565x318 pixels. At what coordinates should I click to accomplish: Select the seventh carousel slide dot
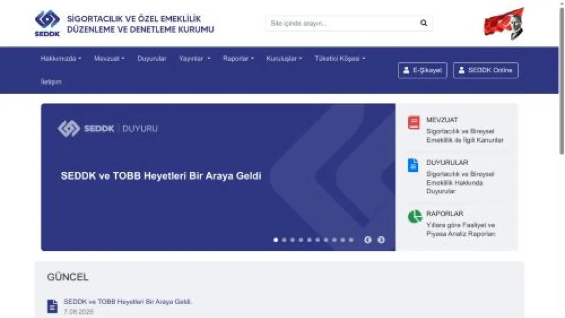(x=326, y=240)
